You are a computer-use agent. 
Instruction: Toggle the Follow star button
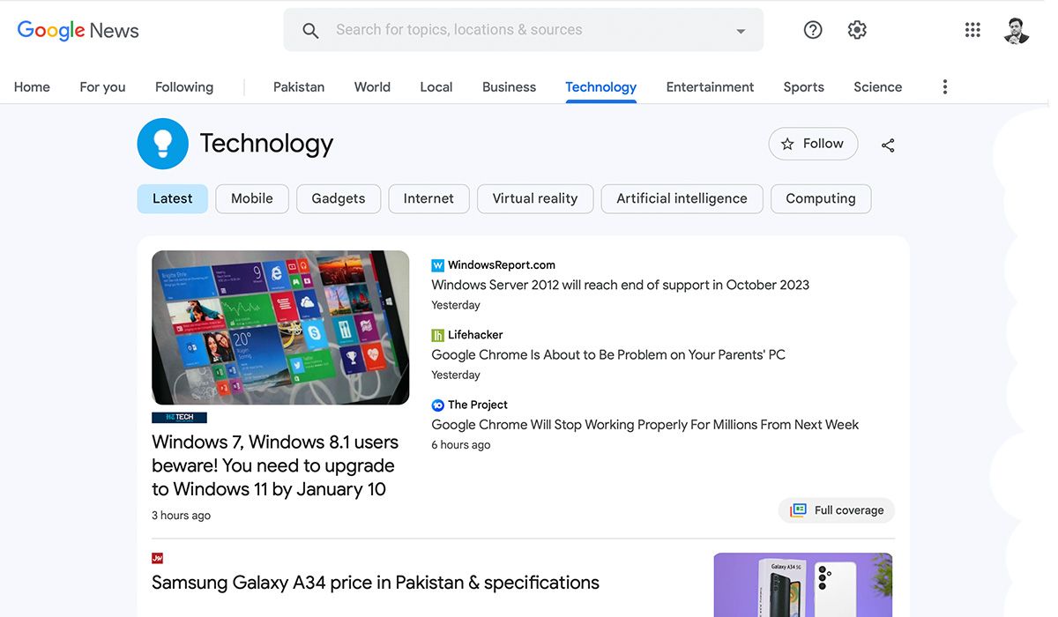pyautogui.click(x=813, y=144)
